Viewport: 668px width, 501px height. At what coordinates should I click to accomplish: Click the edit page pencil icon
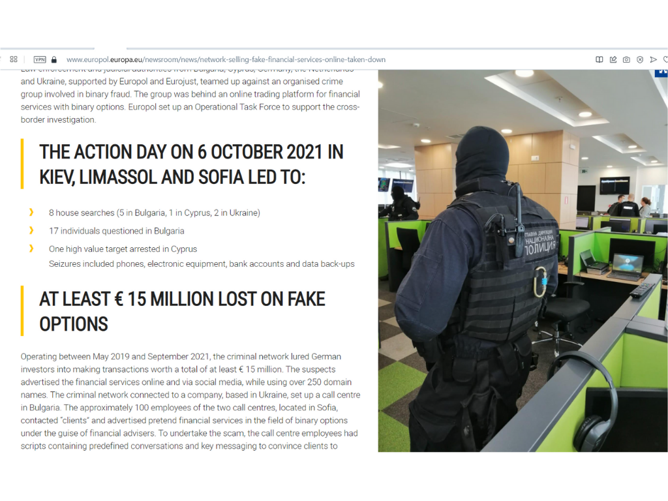point(613,59)
